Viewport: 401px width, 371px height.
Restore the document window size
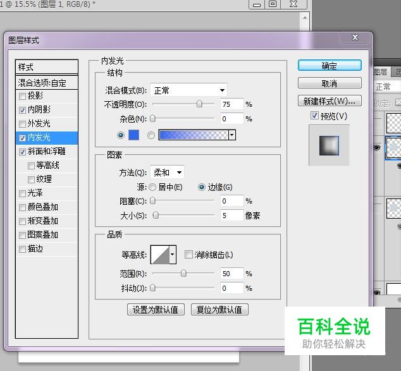pos(273,4)
